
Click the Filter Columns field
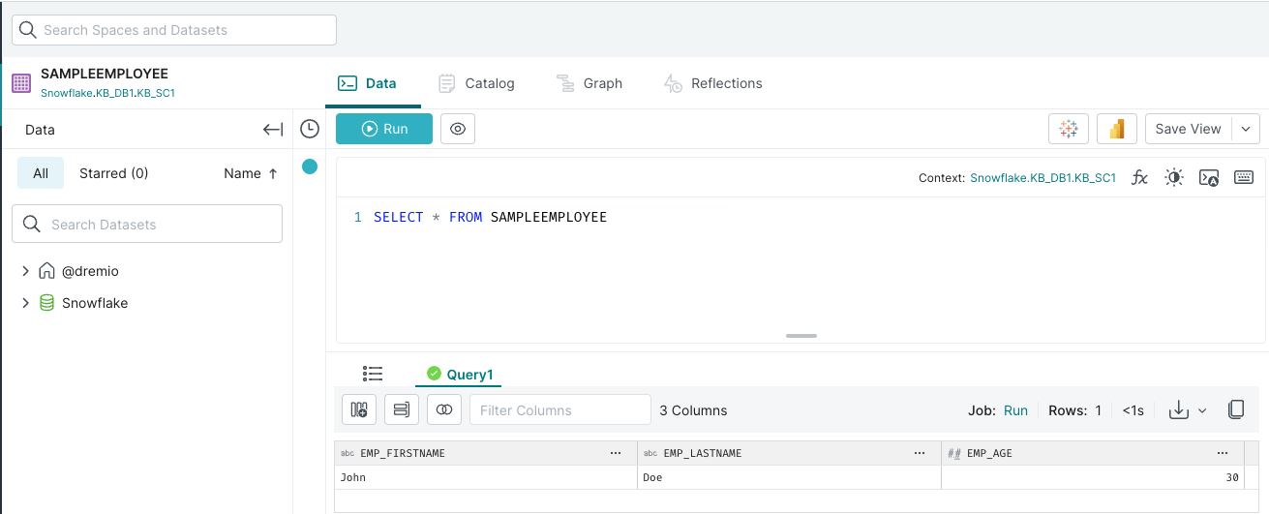point(560,410)
